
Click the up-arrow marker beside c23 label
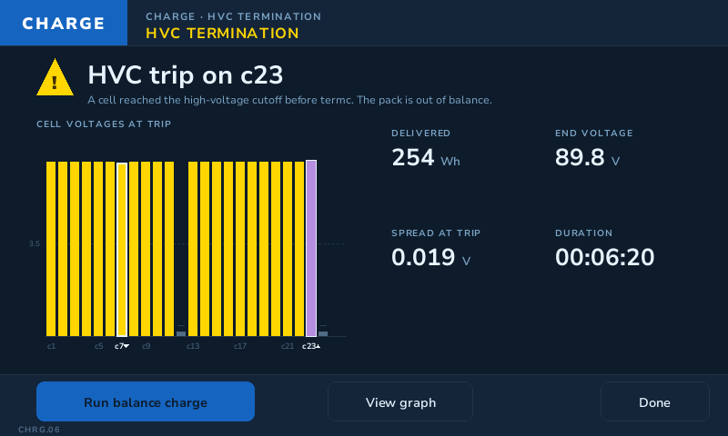(318, 346)
